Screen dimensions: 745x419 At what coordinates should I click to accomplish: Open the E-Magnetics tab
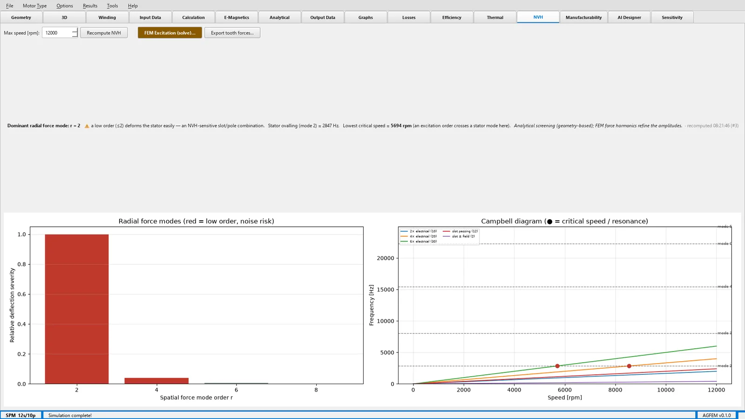point(237,17)
